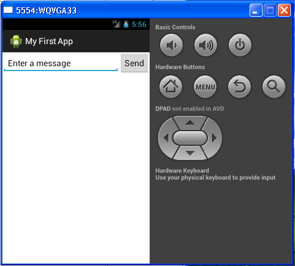295x266 pixels.
Task: Raise volume with the volume up button
Action: point(205,45)
